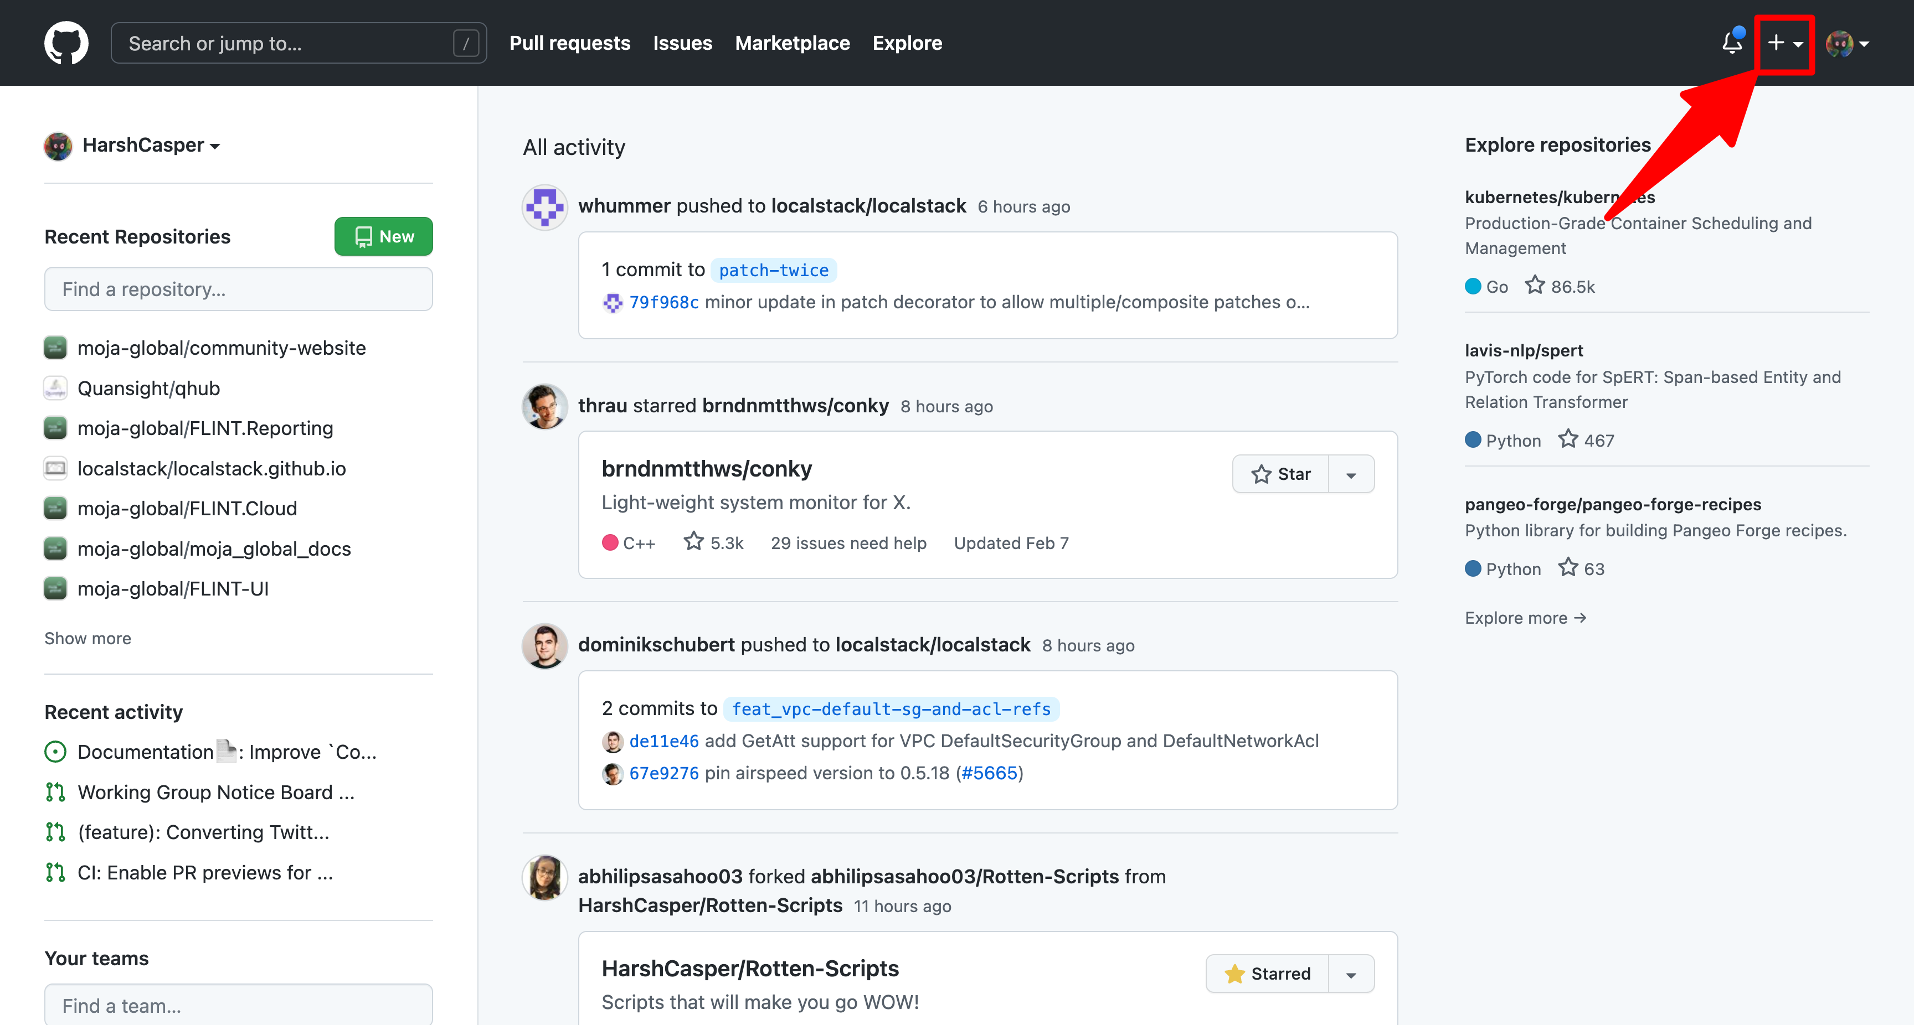Click Show more under Recent Repositories
This screenshot has height=1025, width=1914.
88,638
